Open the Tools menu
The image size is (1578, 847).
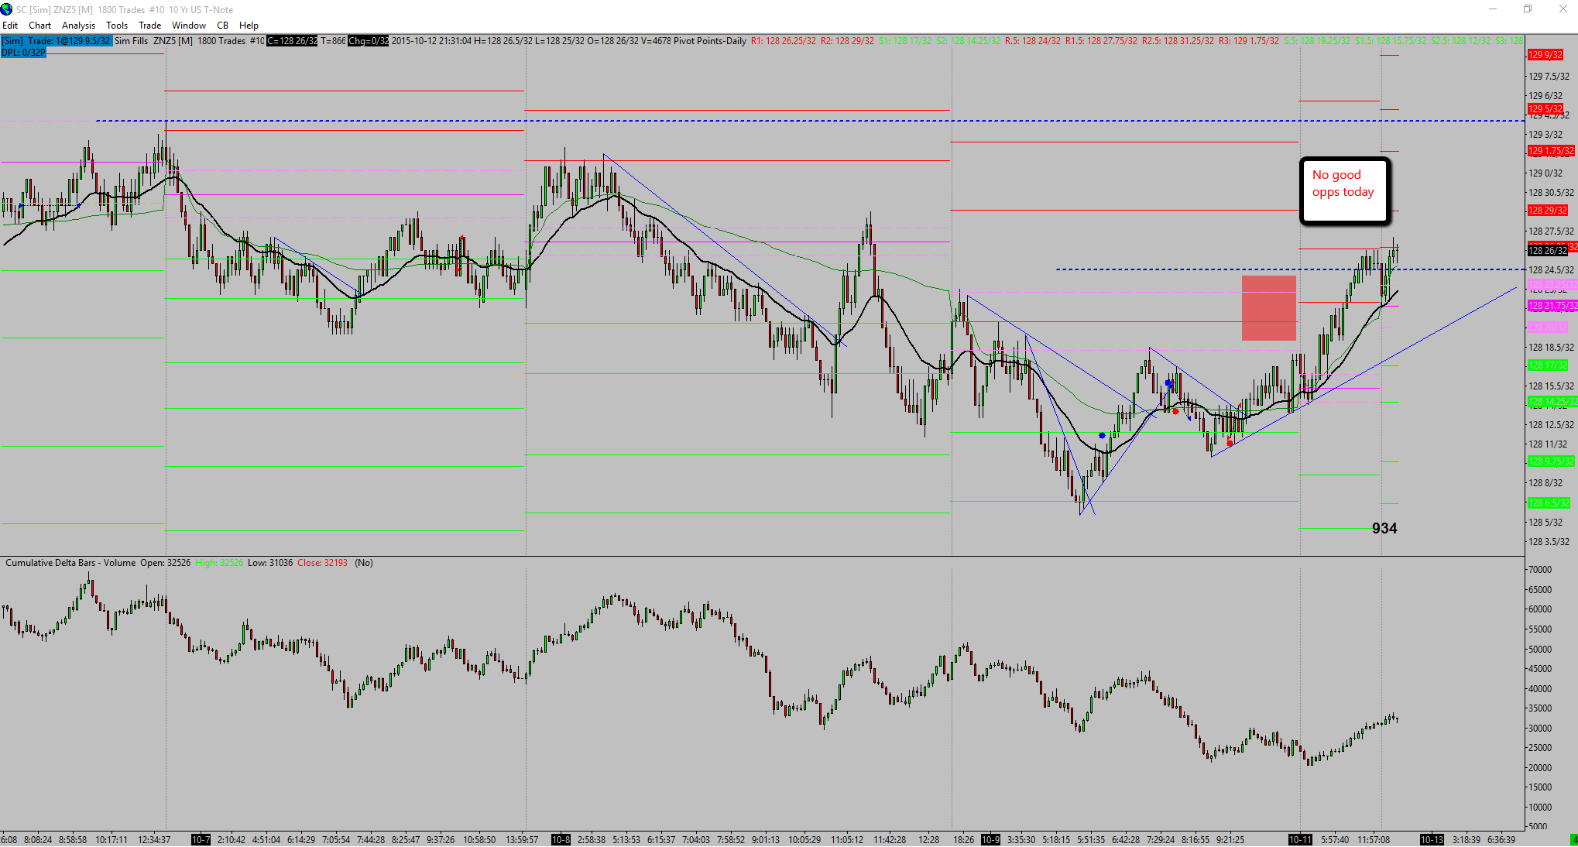[117, 26]
